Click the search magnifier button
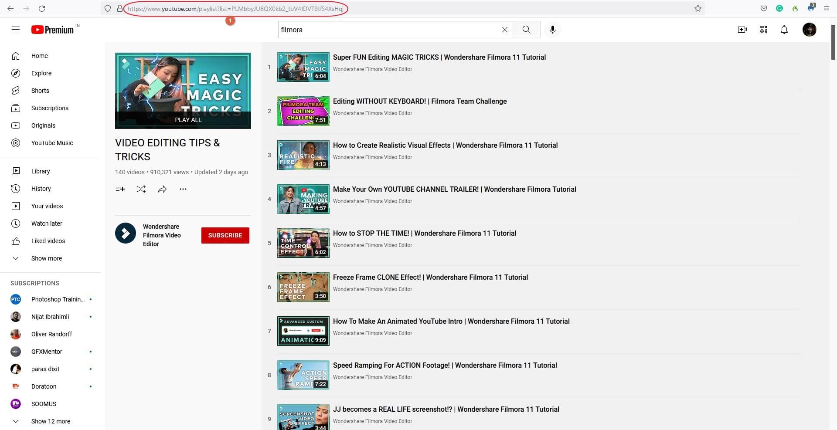This screenshot has width=837, height=430. [527, 30]
